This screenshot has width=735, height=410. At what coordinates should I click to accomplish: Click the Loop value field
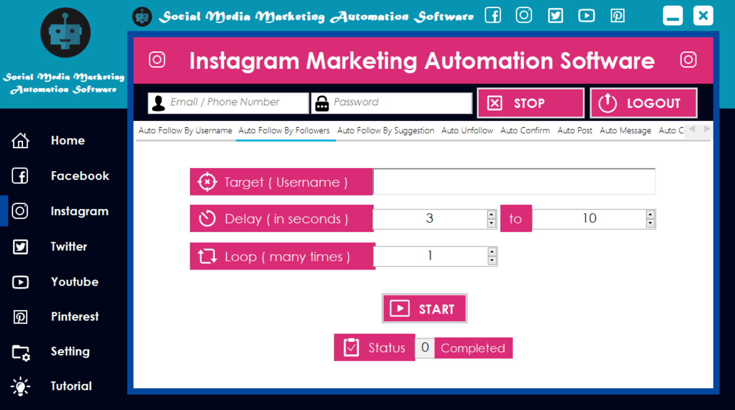tap(430, 256)
